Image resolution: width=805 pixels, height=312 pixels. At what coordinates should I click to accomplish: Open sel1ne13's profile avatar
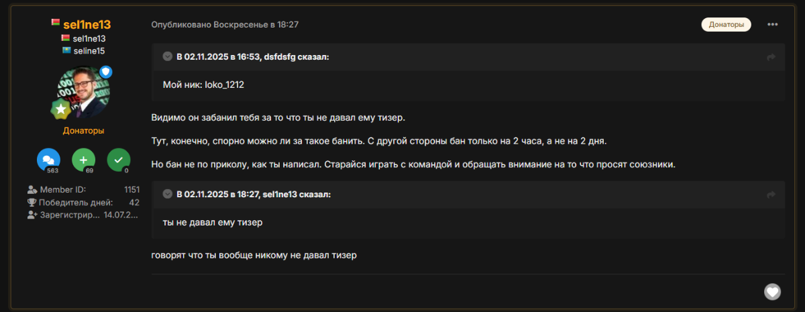(x=83, y=91)
